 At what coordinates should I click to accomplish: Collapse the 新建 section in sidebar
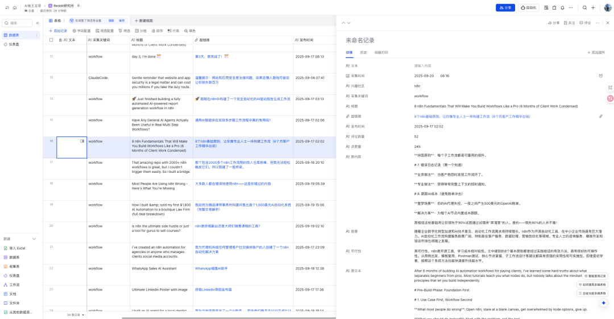[x=34, y=239]
